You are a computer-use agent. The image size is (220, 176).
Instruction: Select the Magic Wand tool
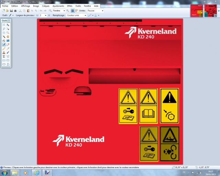pyautogui.click(x=4, y=37)
